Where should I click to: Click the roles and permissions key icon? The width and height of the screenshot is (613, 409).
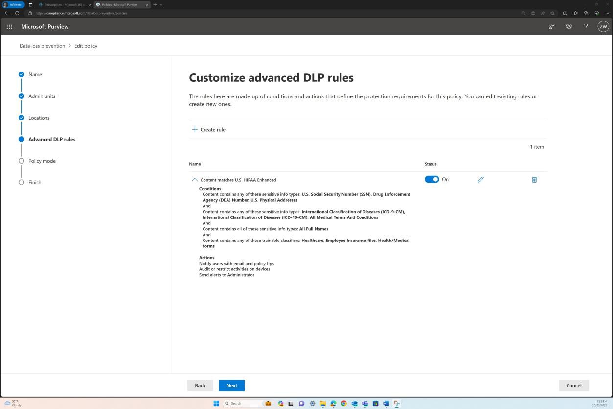[x=551, y=26]
